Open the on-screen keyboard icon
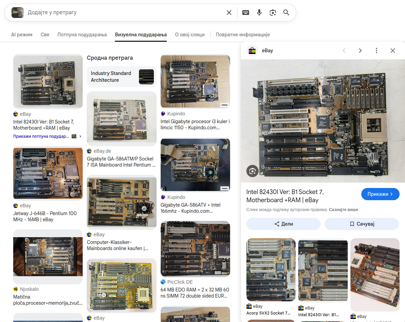Image resolution: width=405 pixels, height=322 pixels. point(246,13)
